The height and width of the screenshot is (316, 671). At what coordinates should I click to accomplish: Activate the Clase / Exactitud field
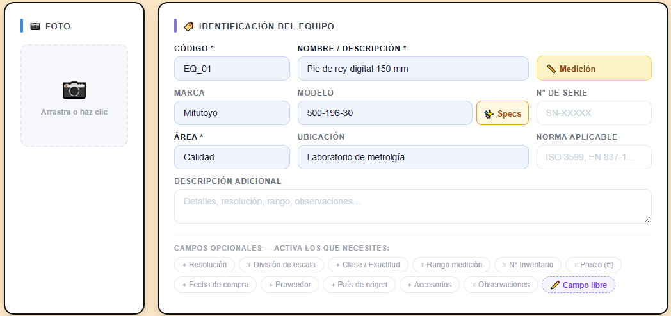coord(368,265)
